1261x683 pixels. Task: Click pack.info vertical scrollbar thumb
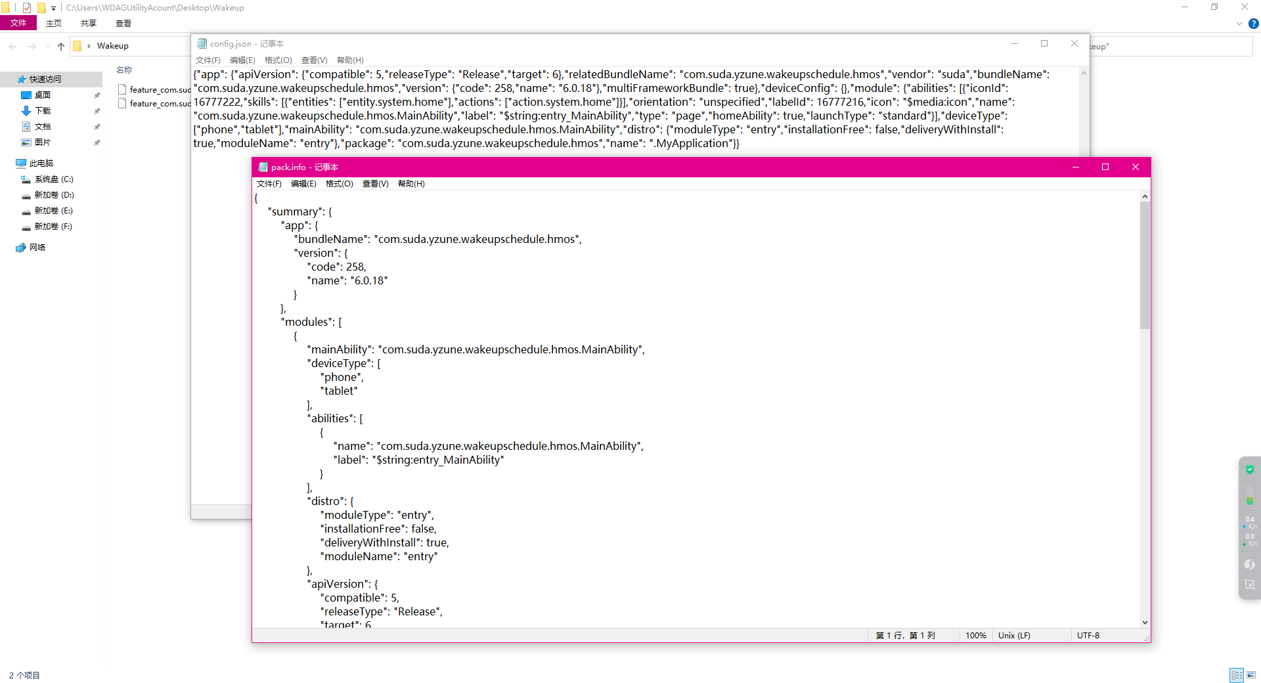click(1145, 265)
